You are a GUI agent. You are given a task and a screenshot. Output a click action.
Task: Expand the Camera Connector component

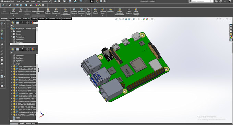click(x=11, y=77)
